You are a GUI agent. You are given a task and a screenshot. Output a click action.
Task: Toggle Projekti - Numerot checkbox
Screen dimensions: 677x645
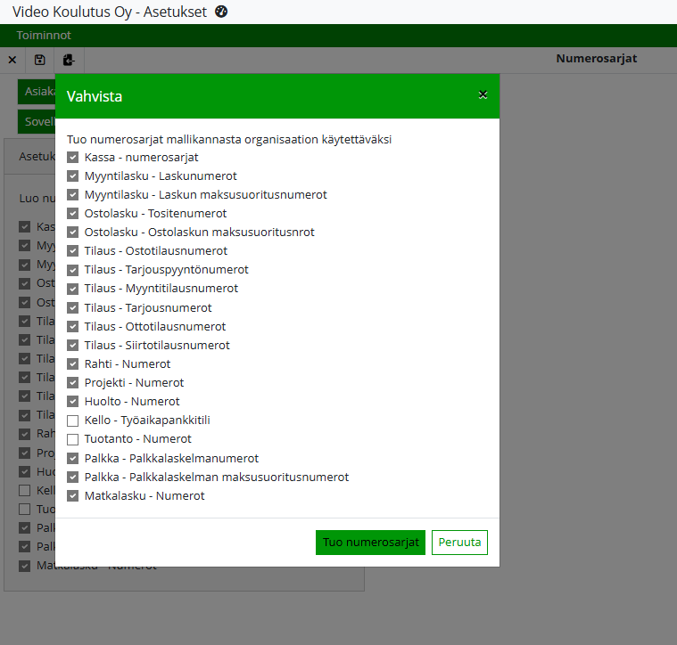point(73,383)
